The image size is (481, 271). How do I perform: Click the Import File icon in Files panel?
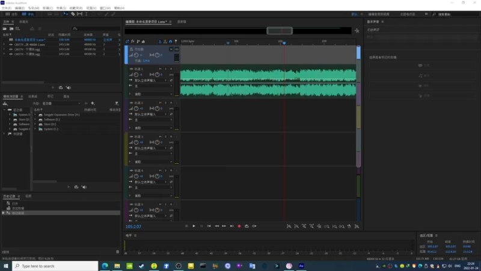12,28
